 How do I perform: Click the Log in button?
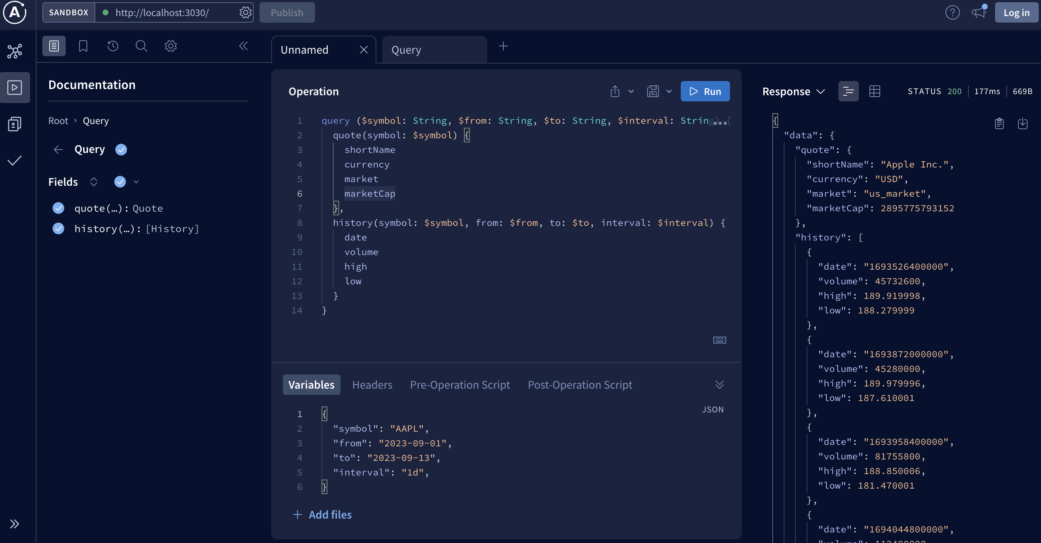click(1016, 12)
